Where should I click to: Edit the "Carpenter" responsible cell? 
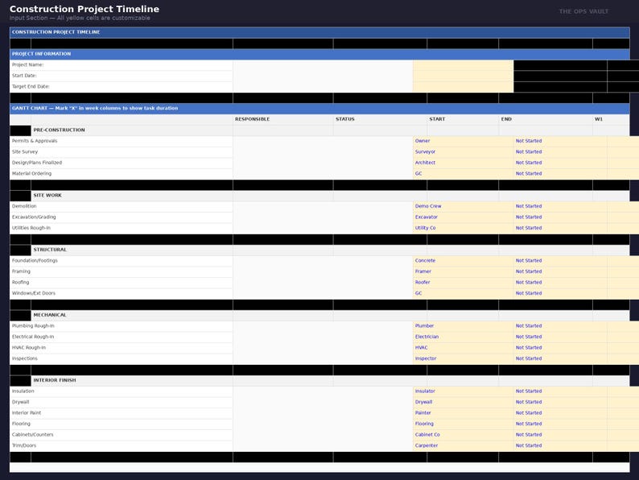(x=463, y=445)
